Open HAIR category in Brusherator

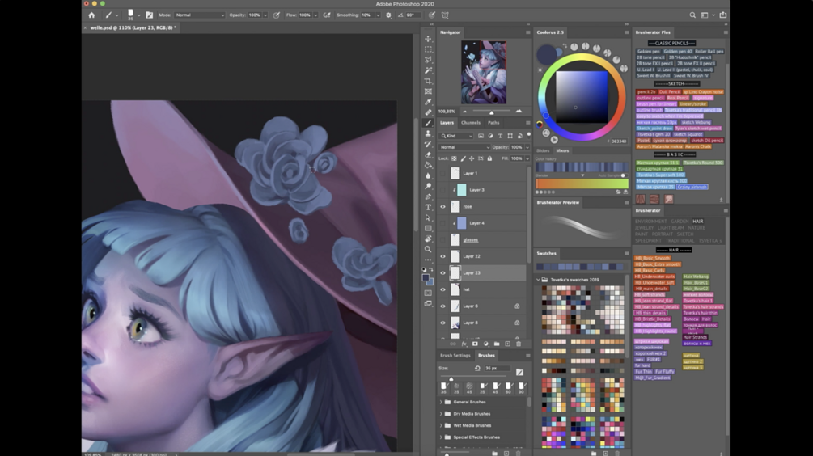point(698,222)
